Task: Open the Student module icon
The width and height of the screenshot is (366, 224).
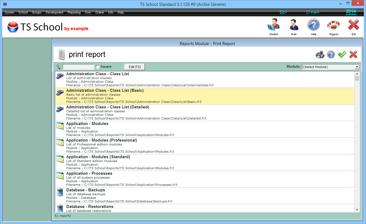Action: pos(274,25)
